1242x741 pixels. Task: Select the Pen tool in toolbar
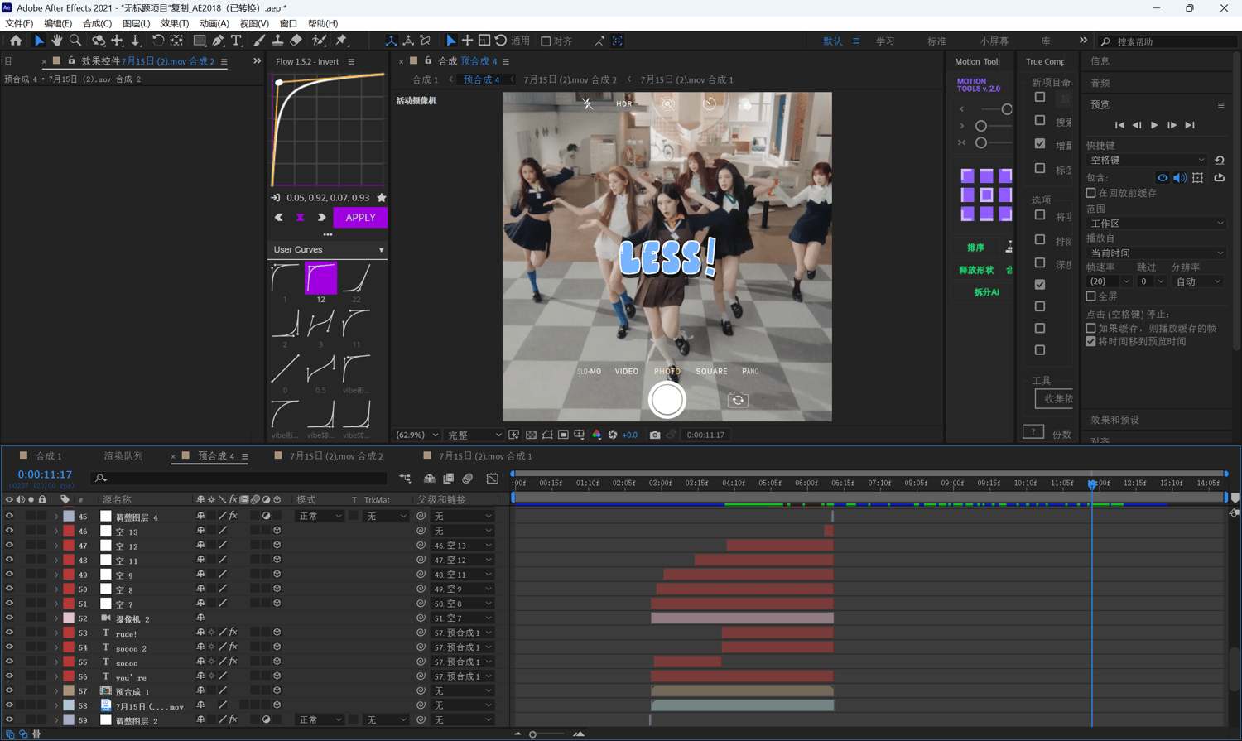tap(218, 41)
